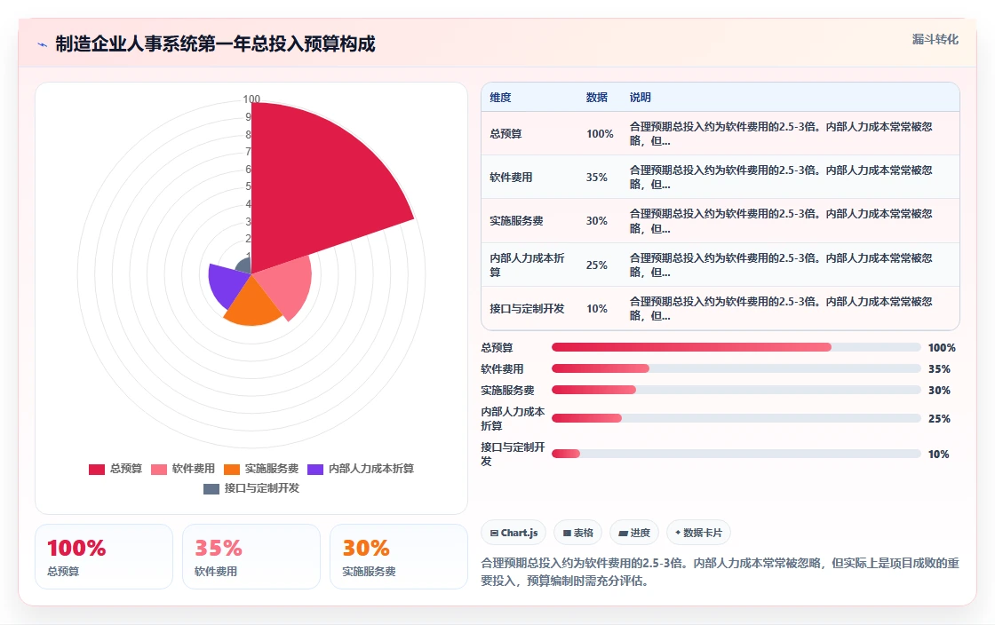Image resolution: width=995 pixels, height=625 pixels.
Task: Select the large red 总预算 chart sector
Action: (x=317, y=190)
